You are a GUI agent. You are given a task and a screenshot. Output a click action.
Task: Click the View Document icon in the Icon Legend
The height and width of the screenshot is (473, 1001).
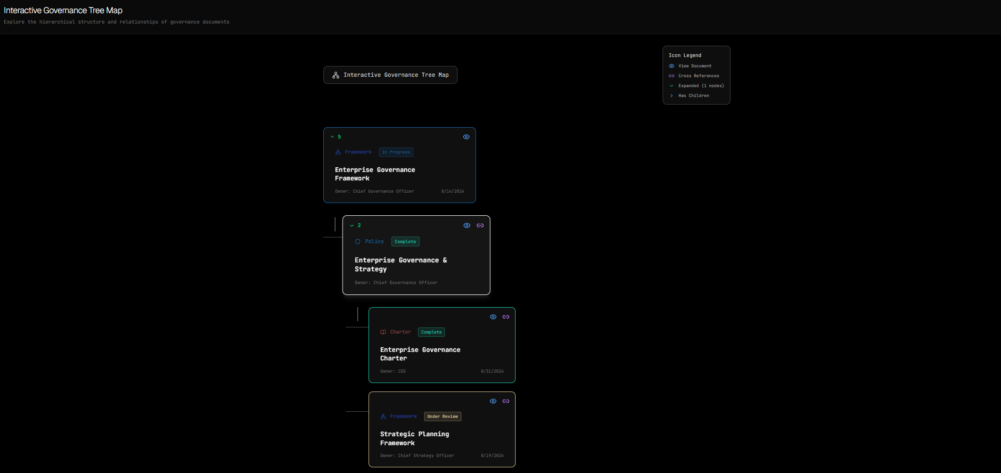click(672, 66)
